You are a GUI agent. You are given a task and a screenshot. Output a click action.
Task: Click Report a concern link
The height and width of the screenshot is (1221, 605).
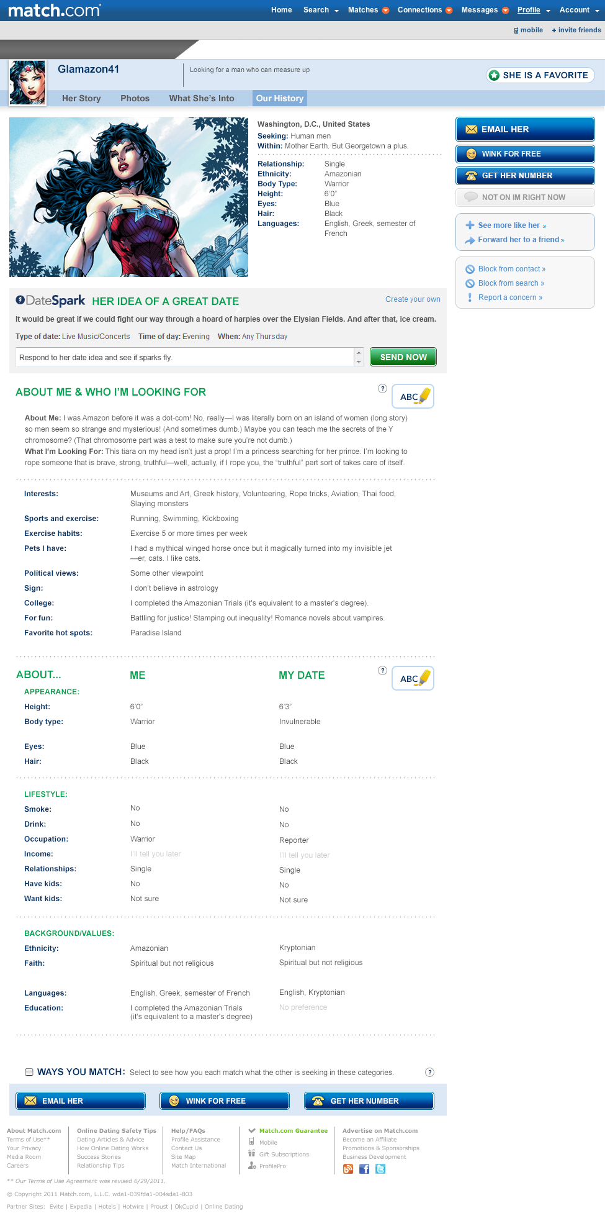[x=510, y=297]
